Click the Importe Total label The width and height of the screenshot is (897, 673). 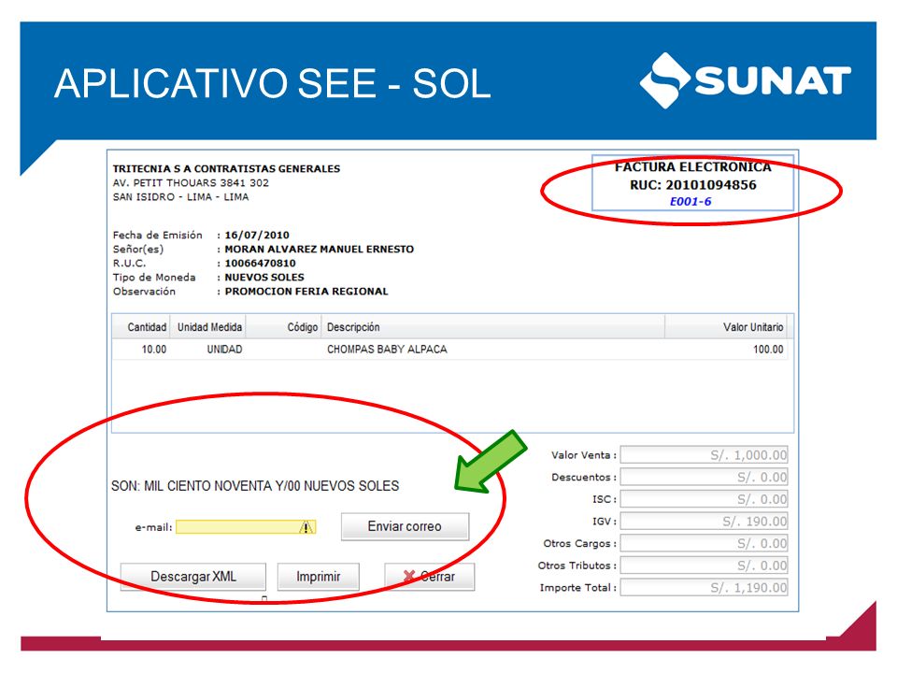pos(576,588)
